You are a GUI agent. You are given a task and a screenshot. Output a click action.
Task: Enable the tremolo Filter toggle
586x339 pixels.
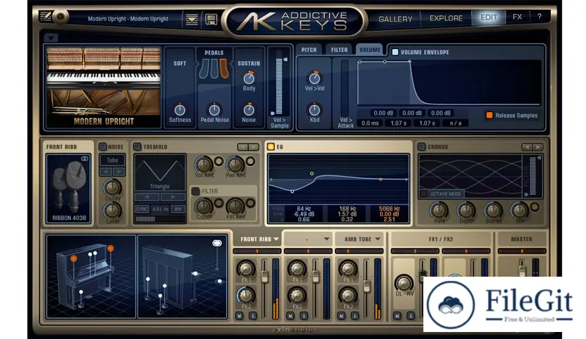point(195,191)
